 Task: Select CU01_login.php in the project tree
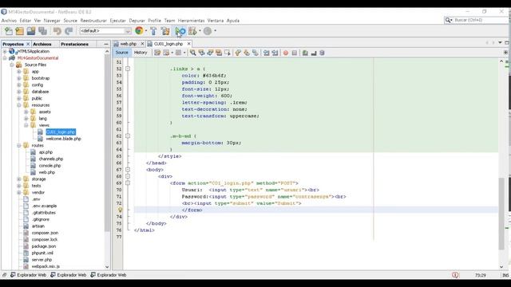tap(61, 132)
